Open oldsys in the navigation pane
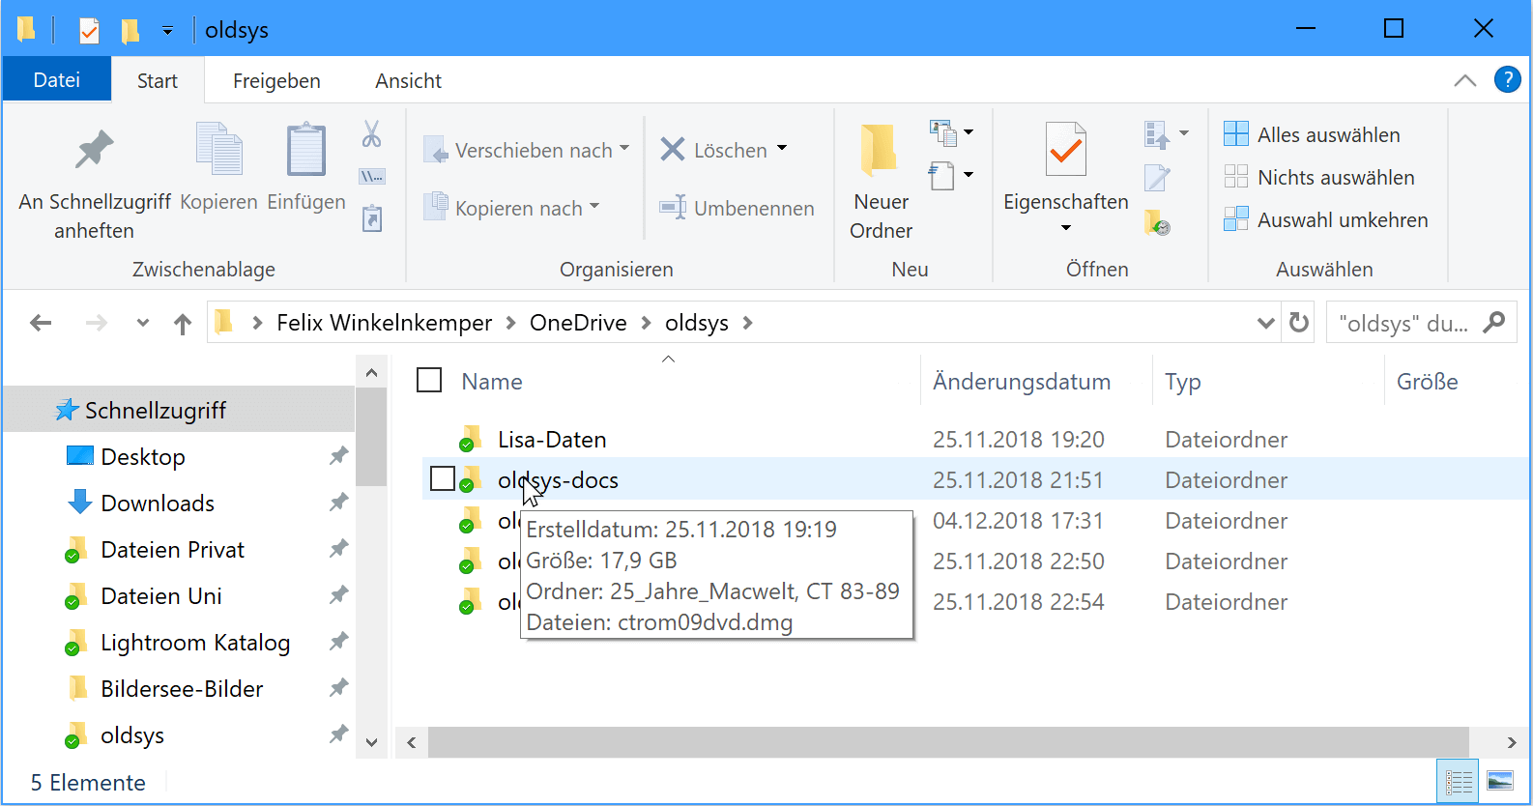Screen dimensions: 1533x806 (x=132, y=735)
